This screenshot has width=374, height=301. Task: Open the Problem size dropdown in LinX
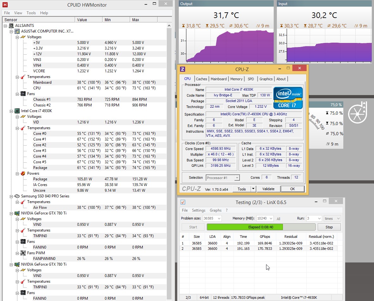point(219,218)
